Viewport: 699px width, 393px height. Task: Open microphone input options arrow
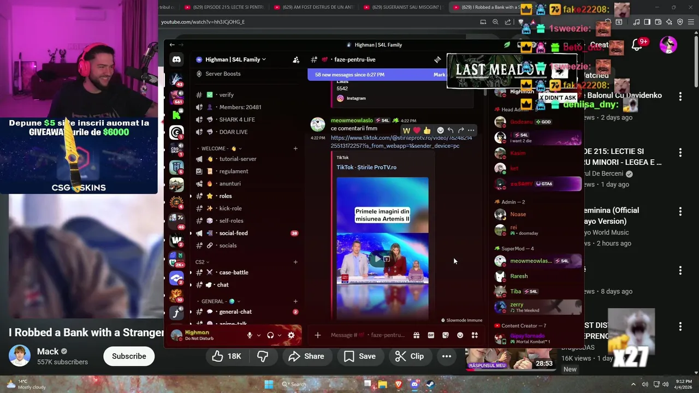click(x=259, y=335)
